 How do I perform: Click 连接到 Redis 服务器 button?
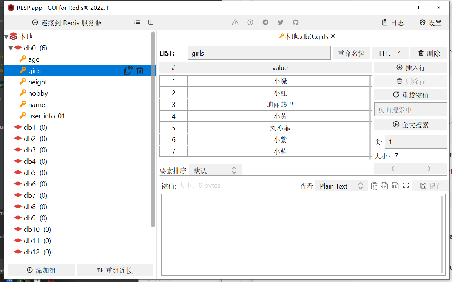coord(66,23)
